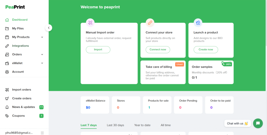Image resolution: width=267 pixels, height=135 pixels.
Task: Click the My Files folder icon
Action: (x=7, y=28)
